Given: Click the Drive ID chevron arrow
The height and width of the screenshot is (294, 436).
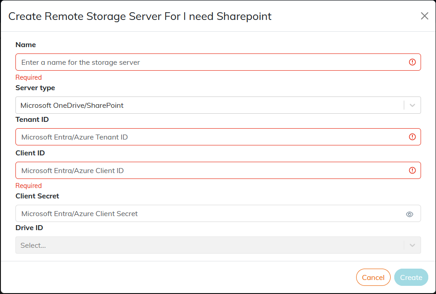Looking at the screenshot, I should coord(412,245).
